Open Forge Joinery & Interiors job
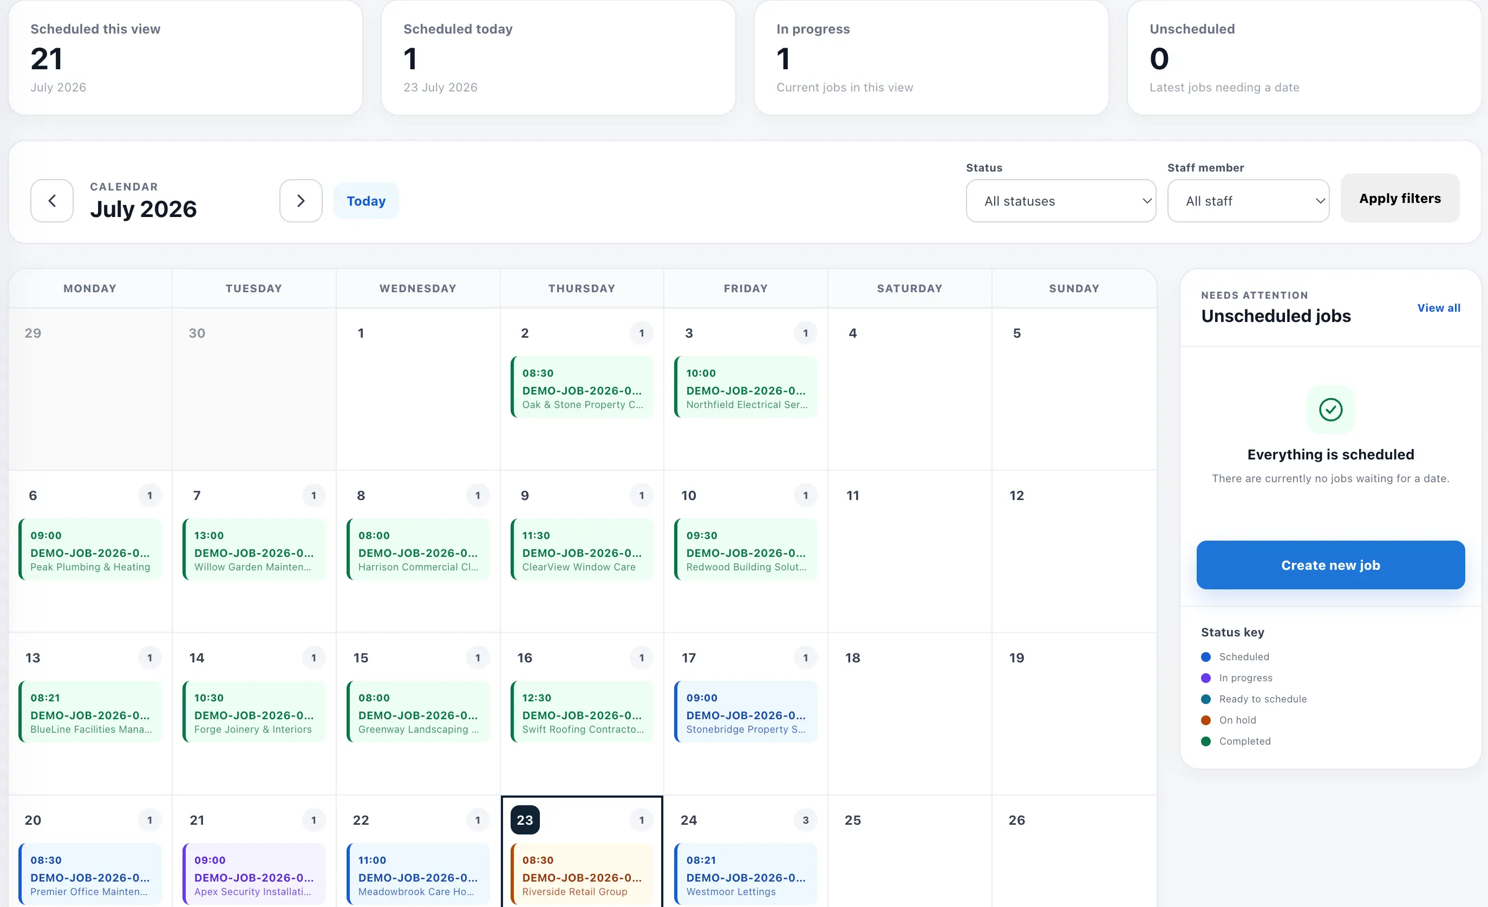Image resolution: width=1488 pixels, height=907 pixels. coord(254,712)
